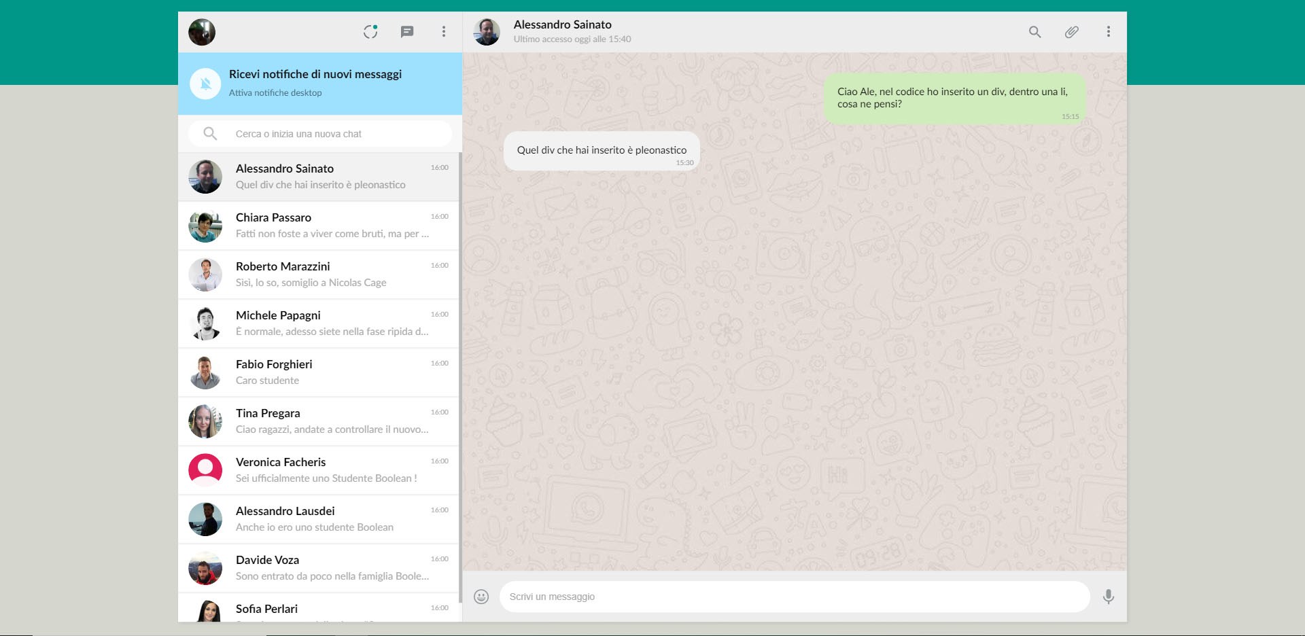Click the bell notification icon in the banner
Viewport: 1305px width, 636px height.
tap(205, 83)
